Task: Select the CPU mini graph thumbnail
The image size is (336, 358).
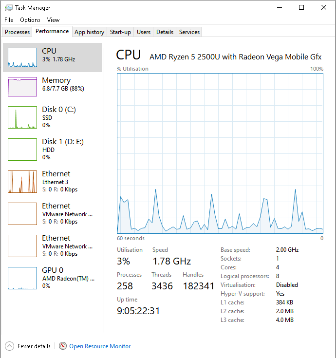Action: point(22,57)
